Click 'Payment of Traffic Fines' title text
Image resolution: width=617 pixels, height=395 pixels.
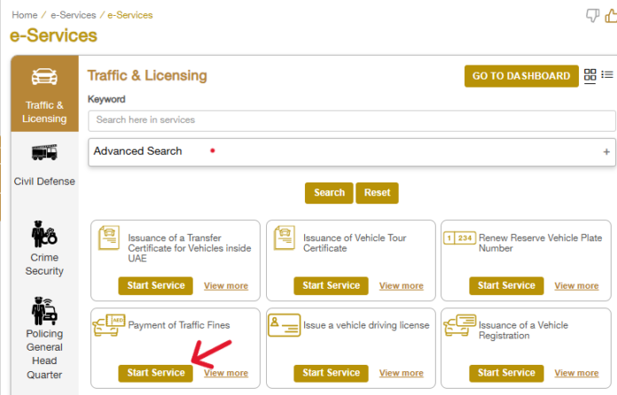pyautogui.click(x=179, y=325)
